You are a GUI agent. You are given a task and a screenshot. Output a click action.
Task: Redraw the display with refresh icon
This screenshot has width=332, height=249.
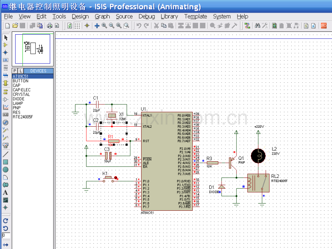[x=70, y=26]
